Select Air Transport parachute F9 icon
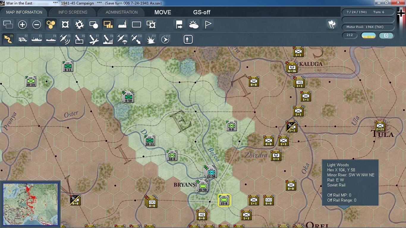 click(122, 39)
